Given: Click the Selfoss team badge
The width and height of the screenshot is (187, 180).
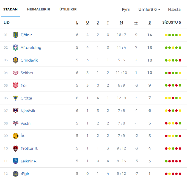Looking at the screenshot, I should pos(15,73).
